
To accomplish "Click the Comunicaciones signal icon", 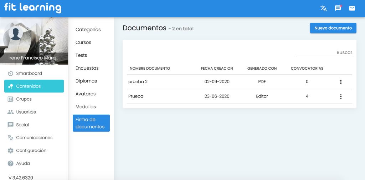I will [x=10, y=137].
